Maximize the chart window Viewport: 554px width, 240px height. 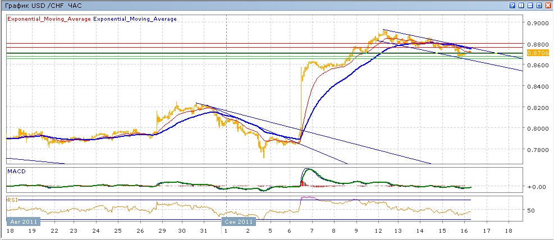pos(539,5)
